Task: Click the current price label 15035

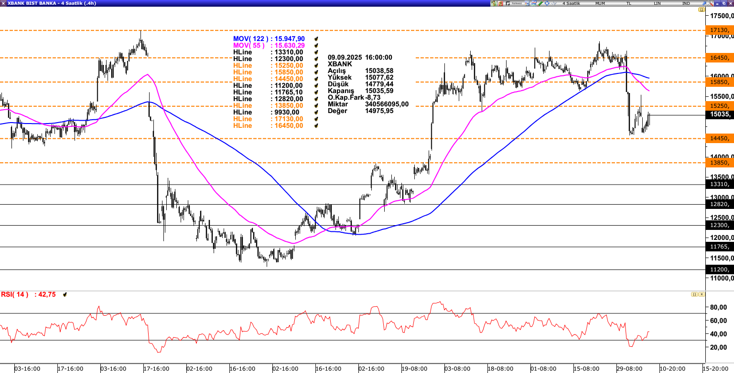Action: click(719, 114)
